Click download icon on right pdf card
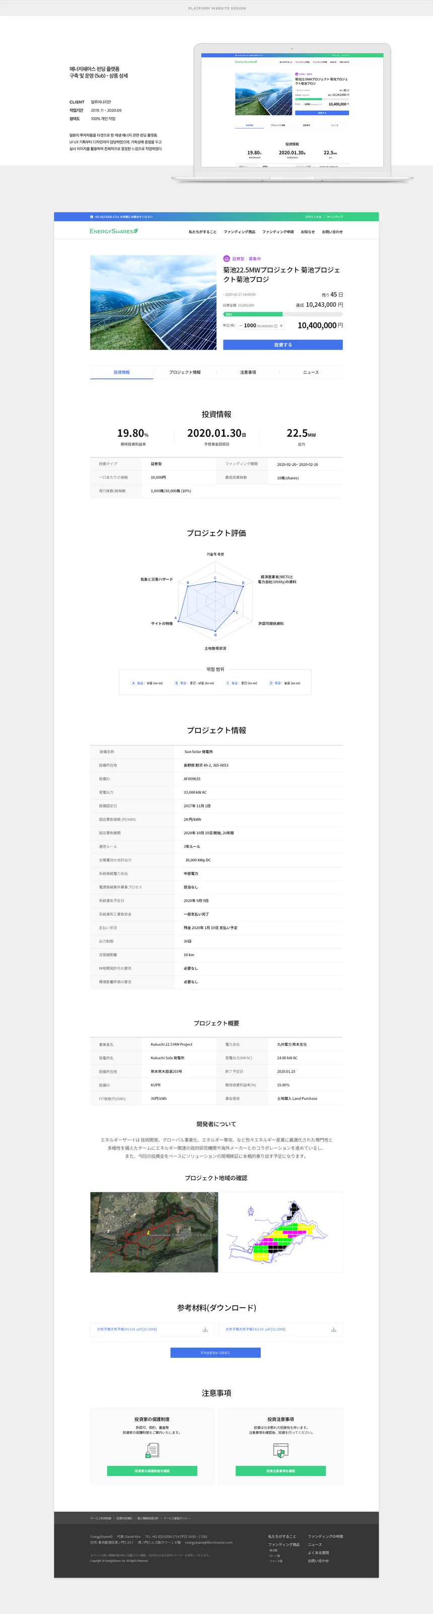The height and width of the screenshot is (1614, 433). (333, 1329)
